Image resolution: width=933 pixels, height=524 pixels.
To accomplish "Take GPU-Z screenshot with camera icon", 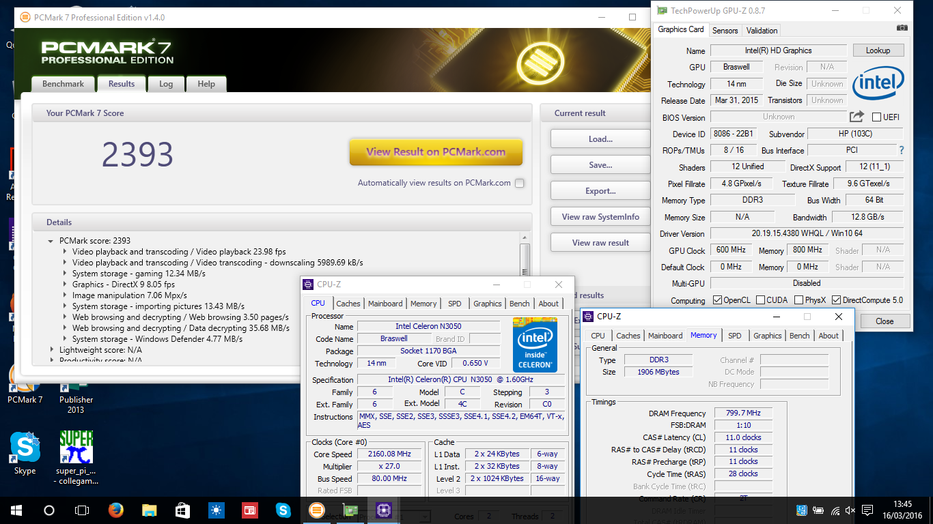I will pos(902,28).
